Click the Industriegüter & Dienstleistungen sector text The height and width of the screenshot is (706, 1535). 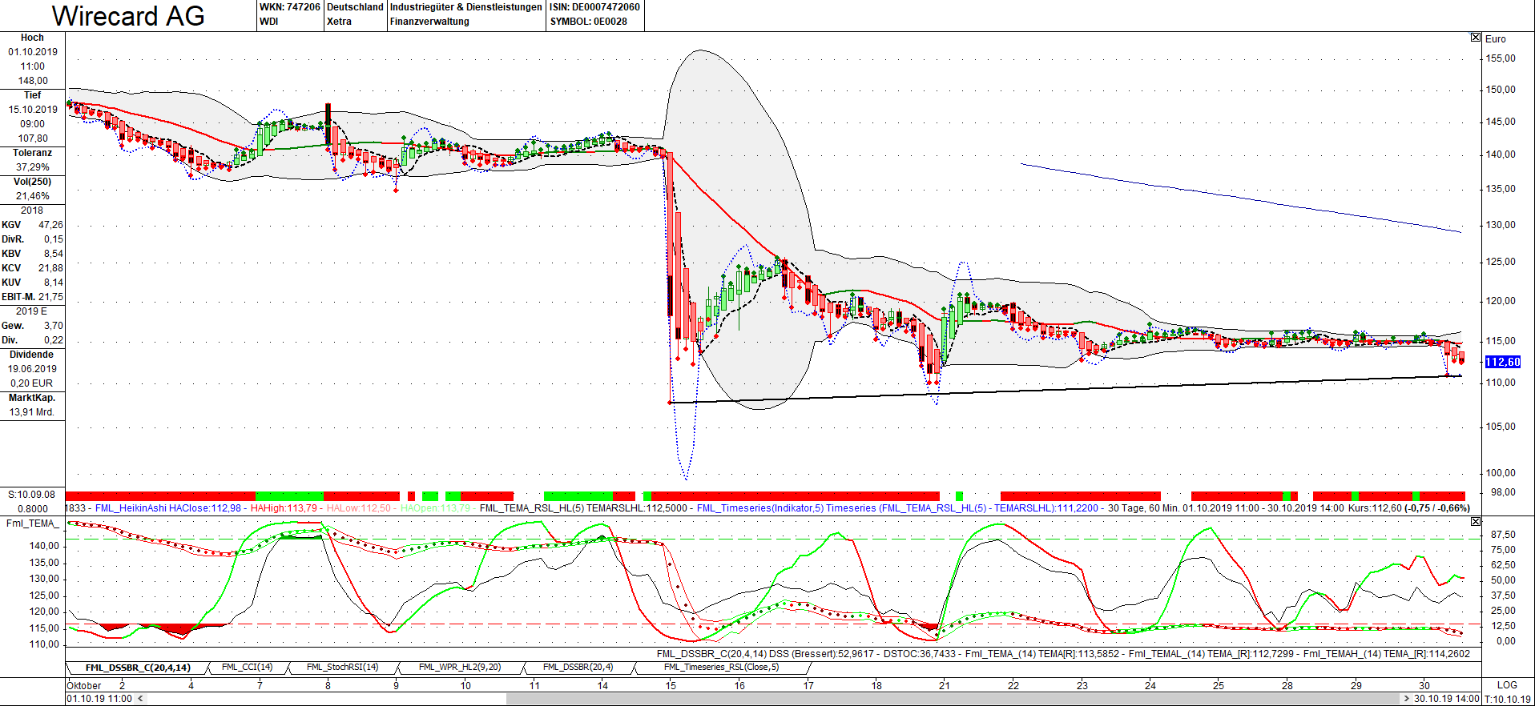[x=466, y=7]
